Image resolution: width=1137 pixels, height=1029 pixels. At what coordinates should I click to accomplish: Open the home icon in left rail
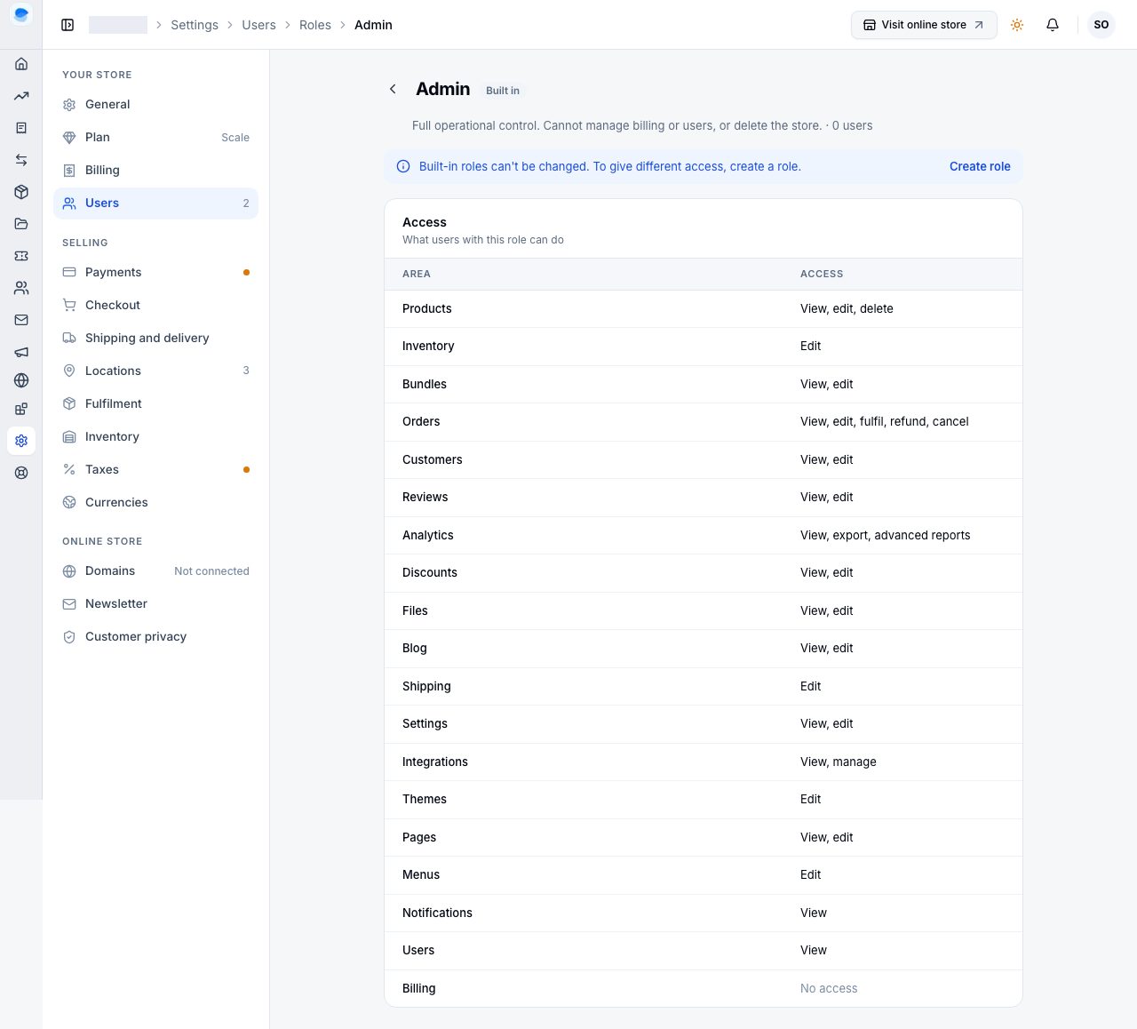click(21, 64)
